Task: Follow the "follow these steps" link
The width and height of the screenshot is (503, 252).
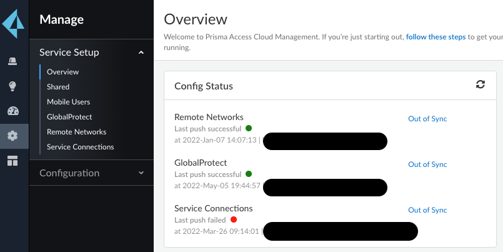Action: point(436,38)
